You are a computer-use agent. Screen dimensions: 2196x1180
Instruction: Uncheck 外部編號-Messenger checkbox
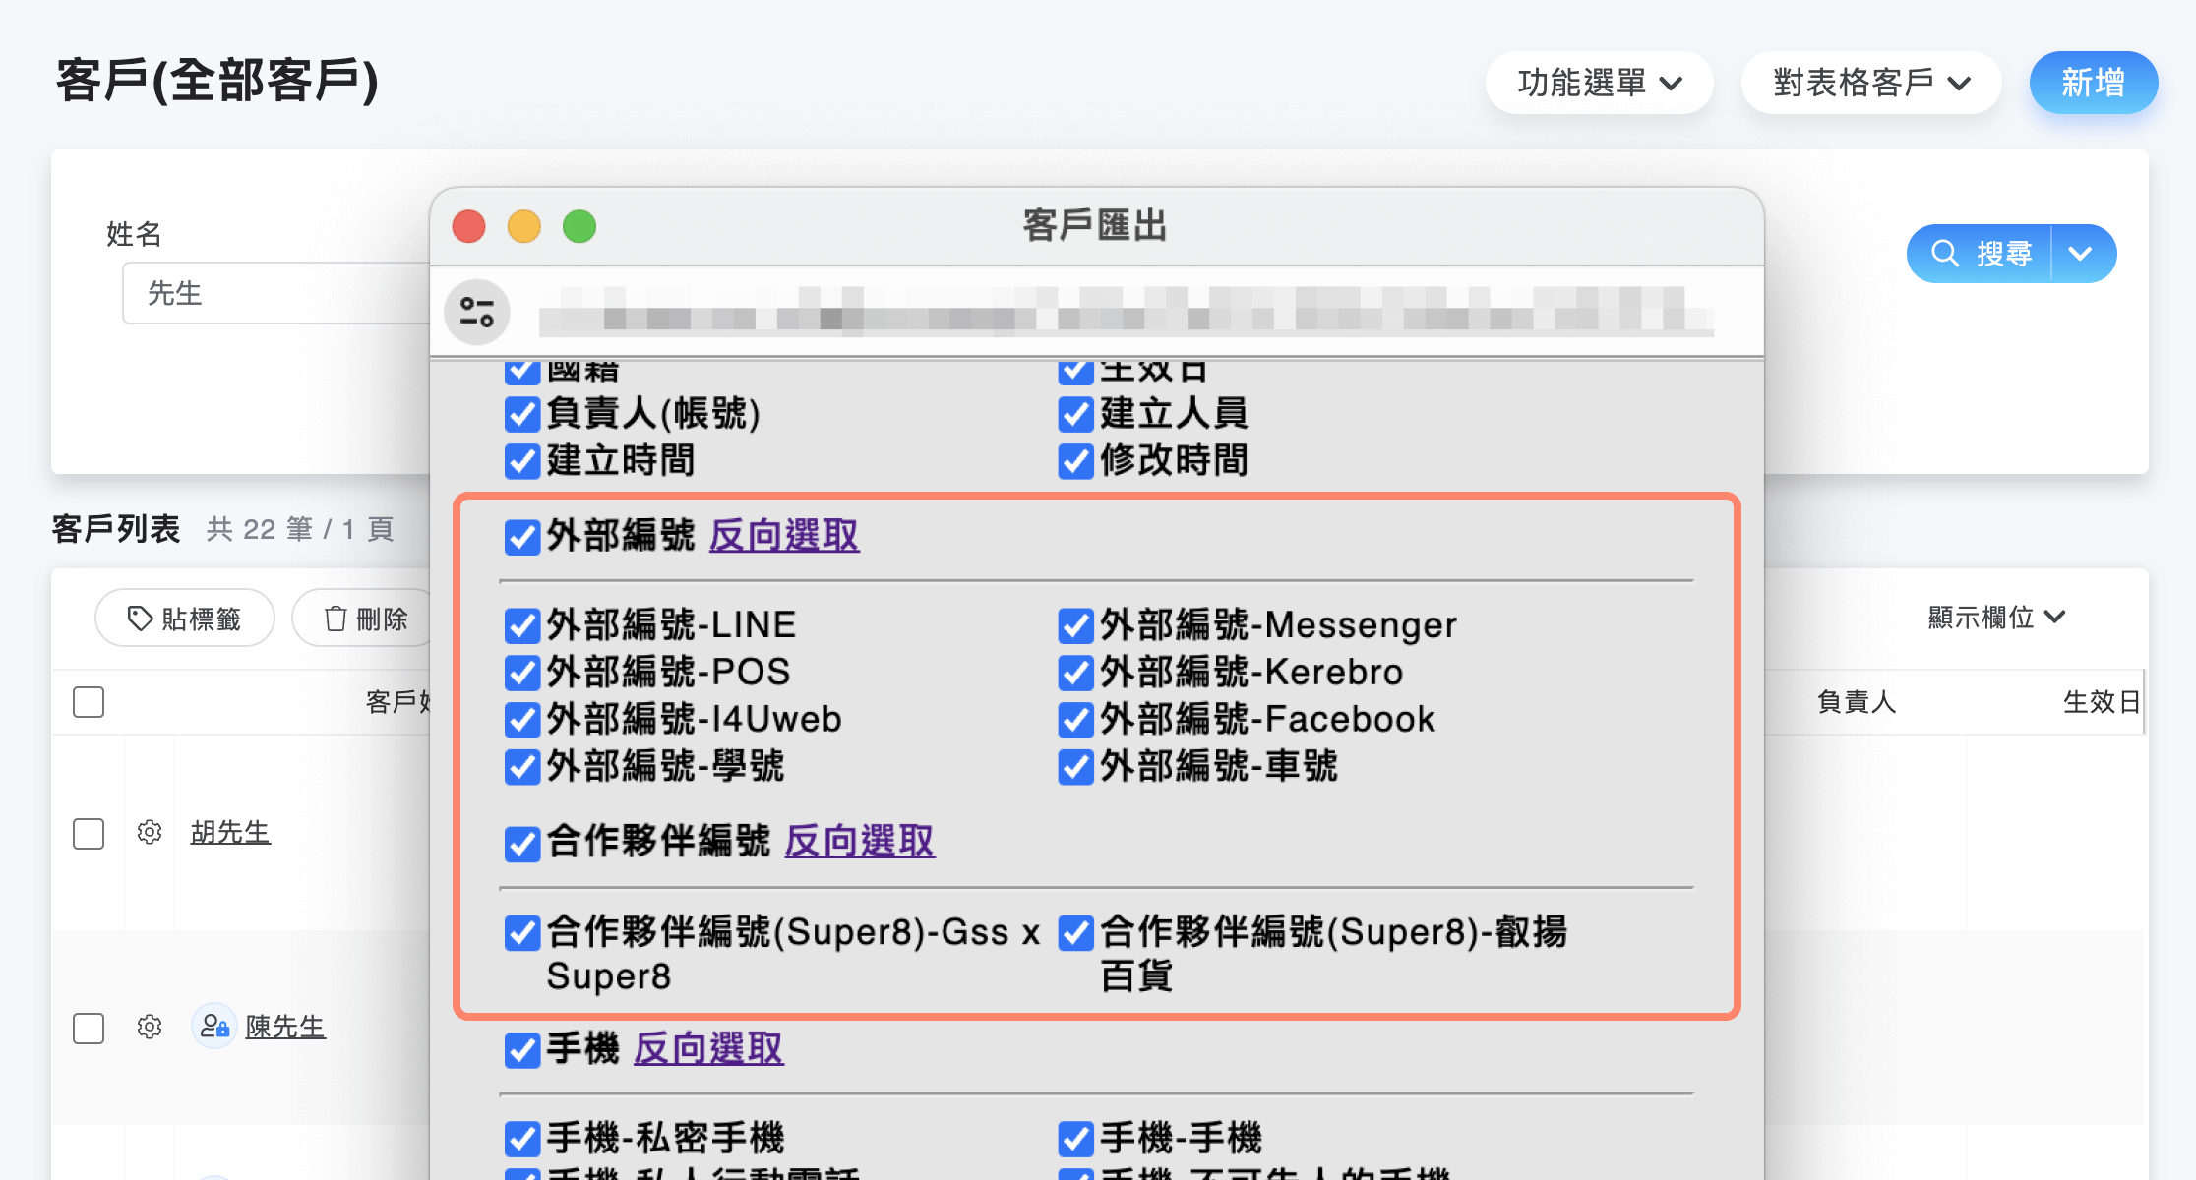pos(1076,625)
